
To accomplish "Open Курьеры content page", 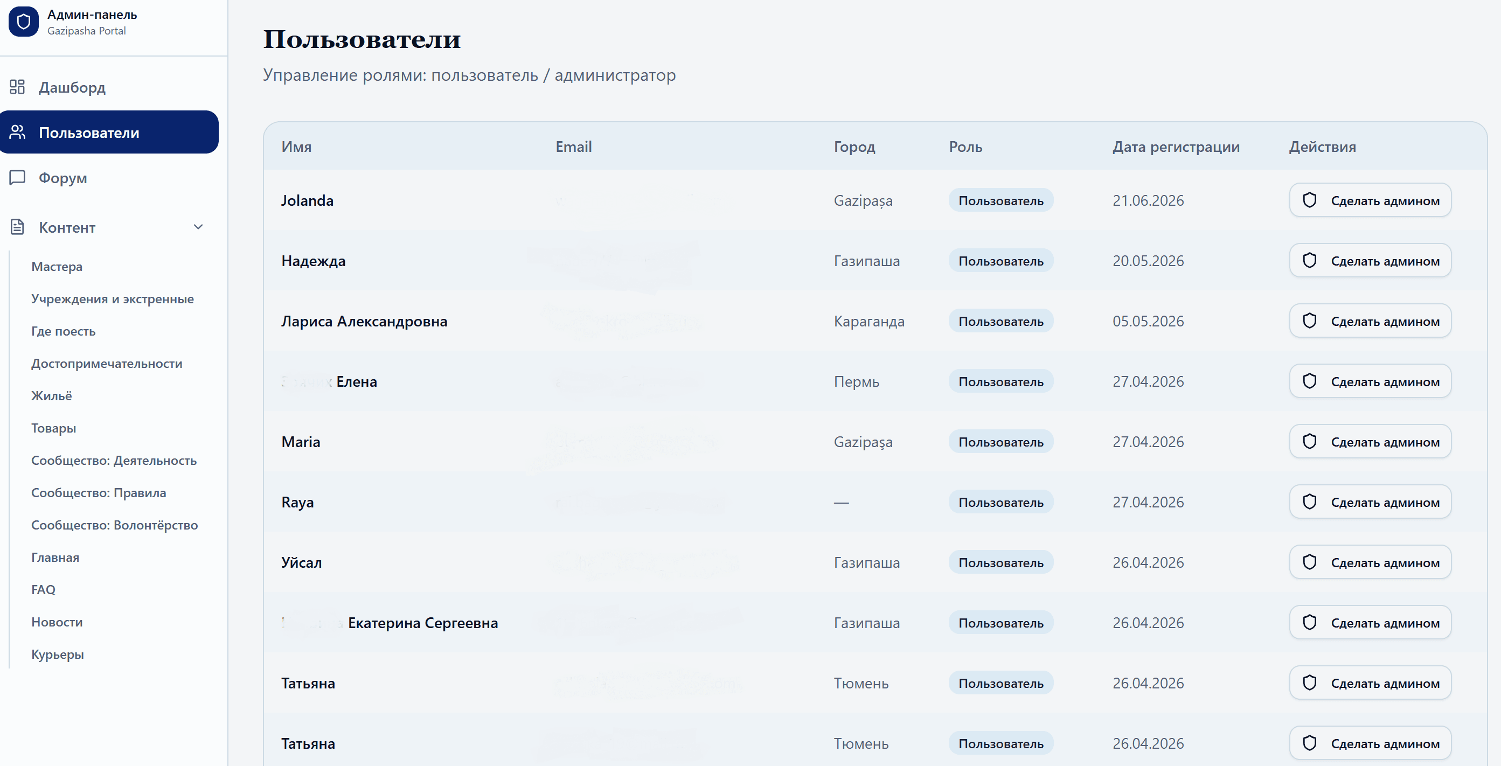I will tap(58, 654).
